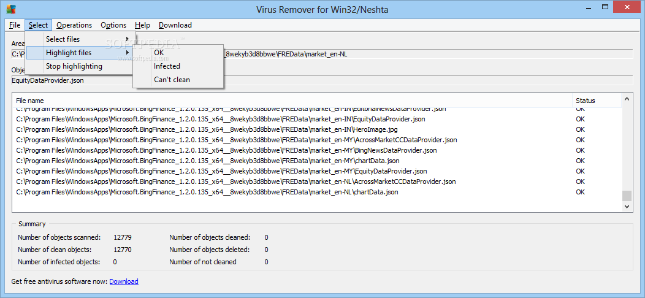645x298 pixels.
Task: Click the Object field showing EquityDataProvider.json
Action: coord(322,81)
